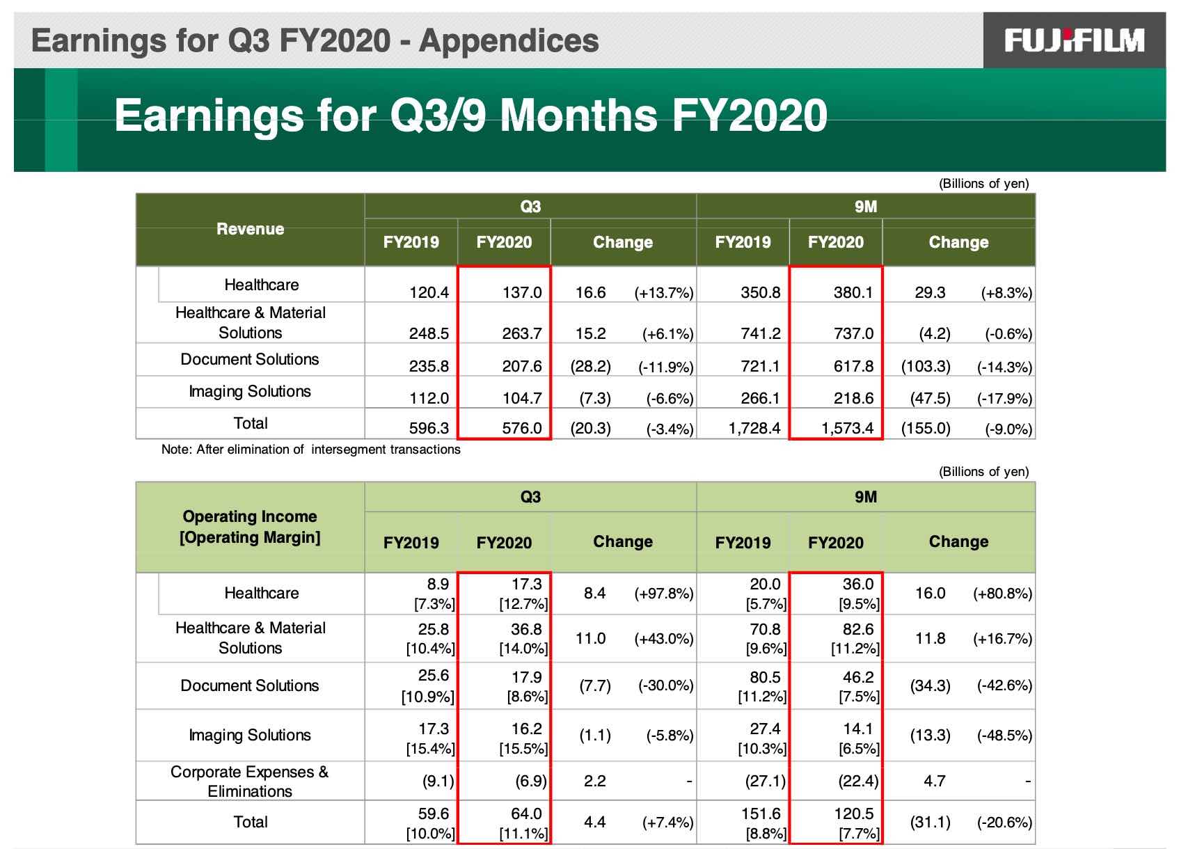This screenshot has width=1179, height=849.
Task: Click the 'Corporate Expenses & Eliminations' row label
Action: [x=250, y=781]
